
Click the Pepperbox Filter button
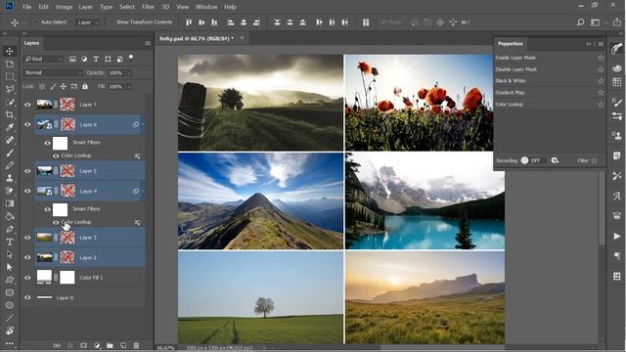pyautogui.click(x=587, y=160)
